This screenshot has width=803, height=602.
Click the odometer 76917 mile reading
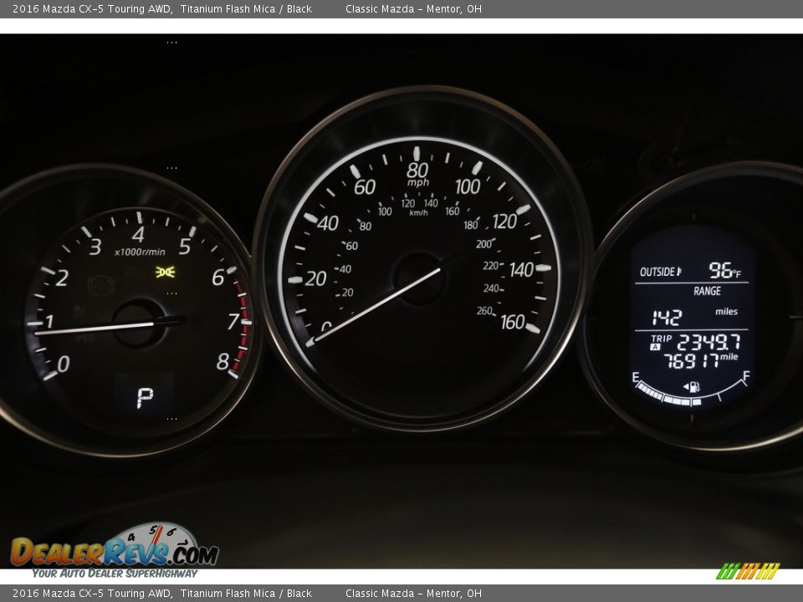point(691,361)
